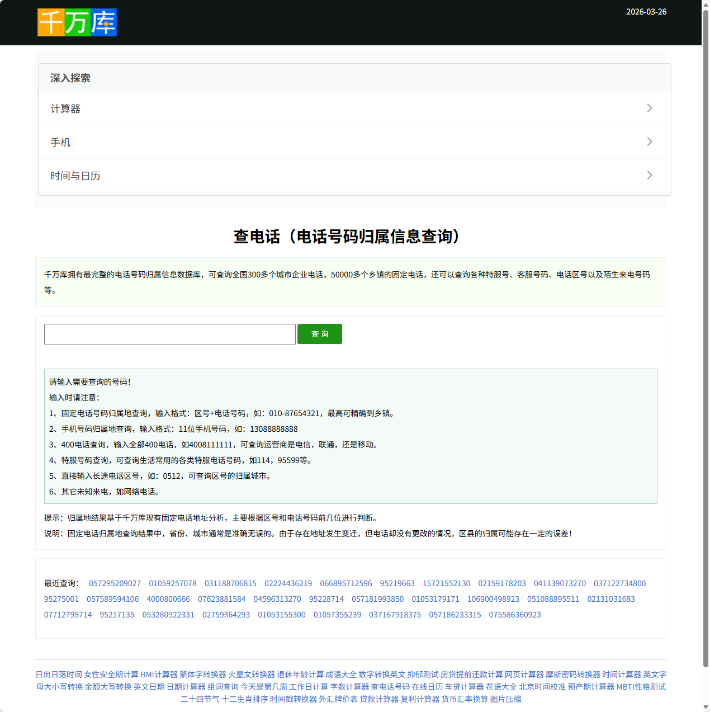The height and width of the screenshot is (712, 710).
Task: Click the 千万库 logo
Action: pos(77,22)
